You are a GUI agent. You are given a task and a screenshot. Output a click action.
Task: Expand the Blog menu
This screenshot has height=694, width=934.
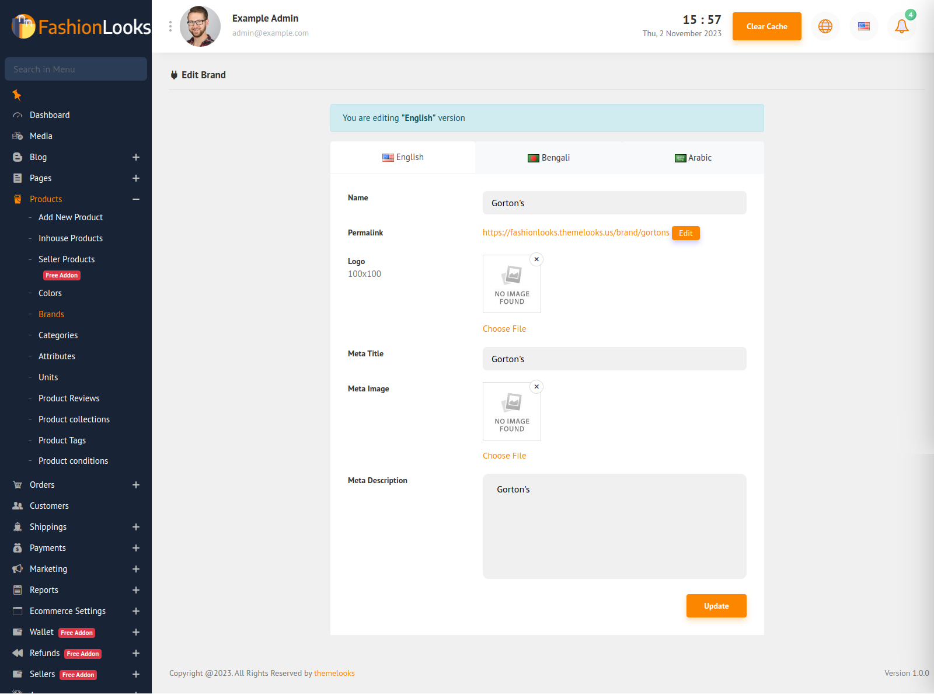pyautogui.click(x=135, y=157)
